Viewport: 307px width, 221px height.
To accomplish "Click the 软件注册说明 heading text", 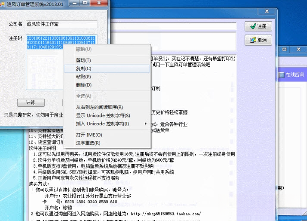I will coord(42,148).
